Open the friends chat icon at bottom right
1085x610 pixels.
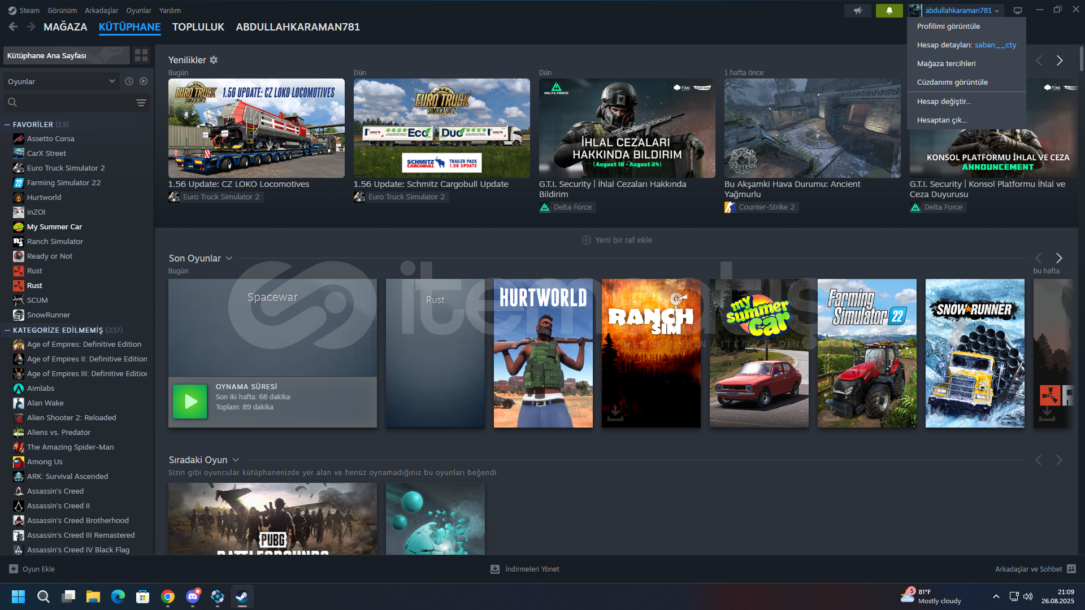pos(1071,569)
